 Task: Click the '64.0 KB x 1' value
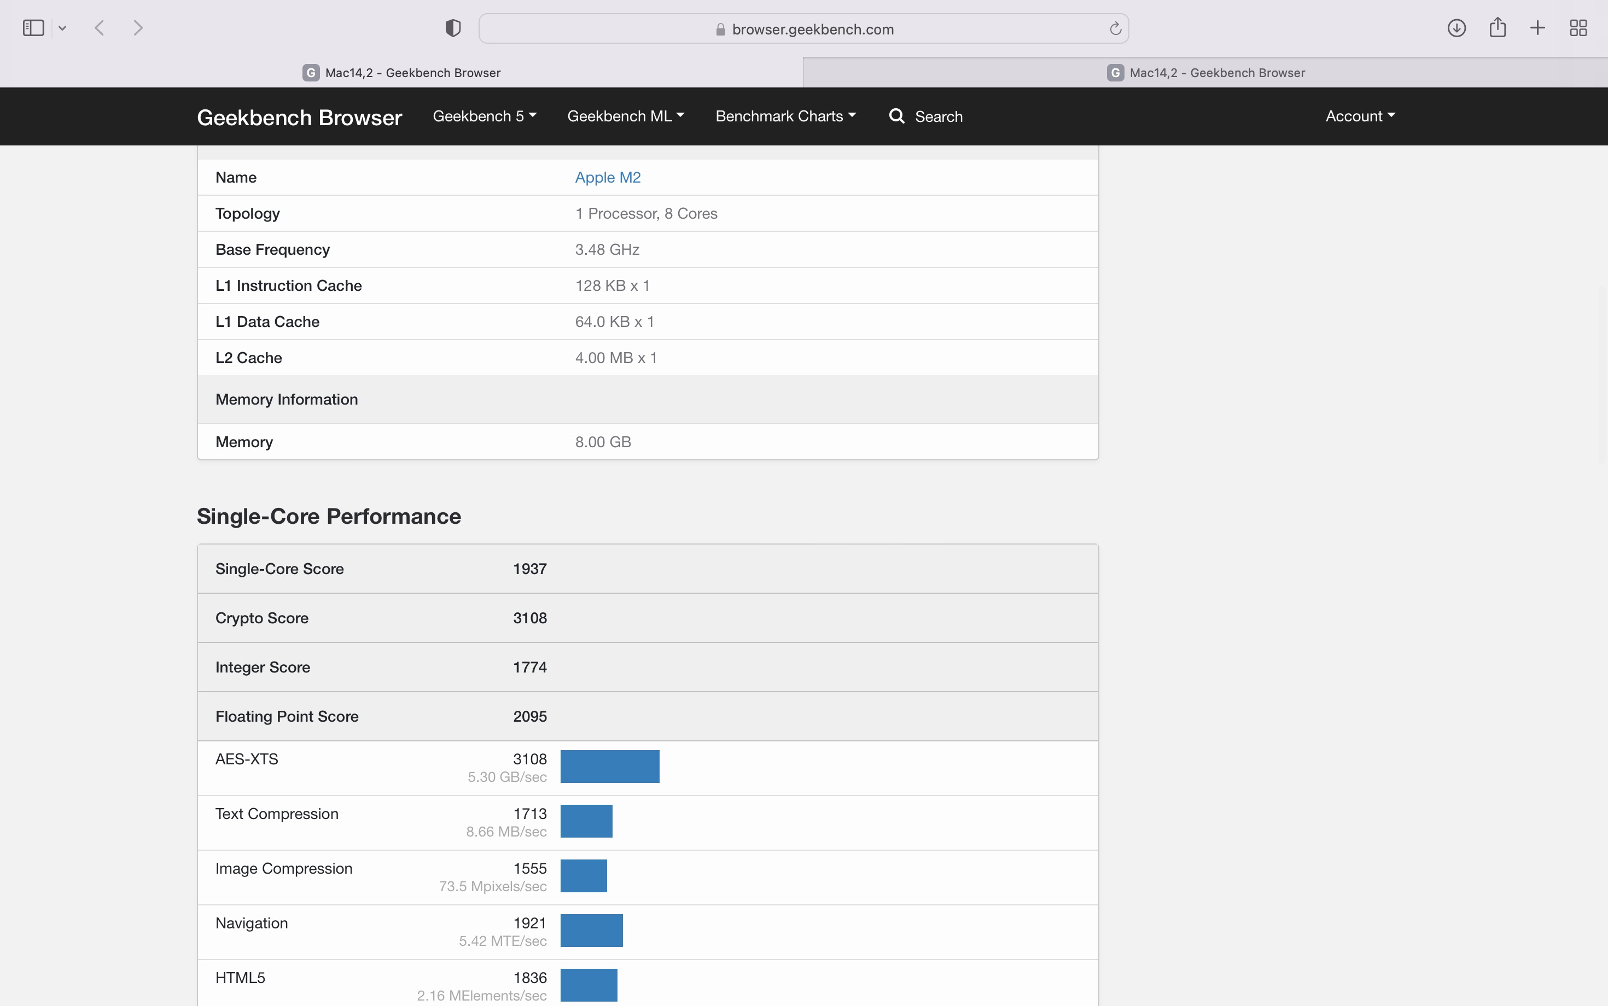(x=614, y=321)
